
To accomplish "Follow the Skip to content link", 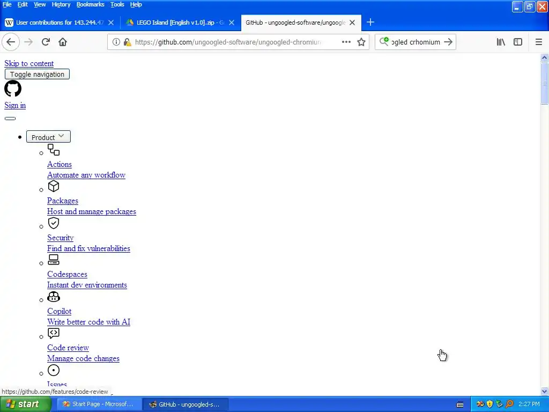I will coord(29,63).
